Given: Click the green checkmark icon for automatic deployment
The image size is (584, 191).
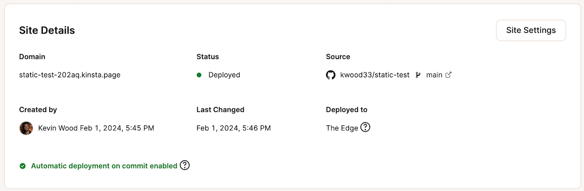Looking at the screenshot, I should coord(22,166).
